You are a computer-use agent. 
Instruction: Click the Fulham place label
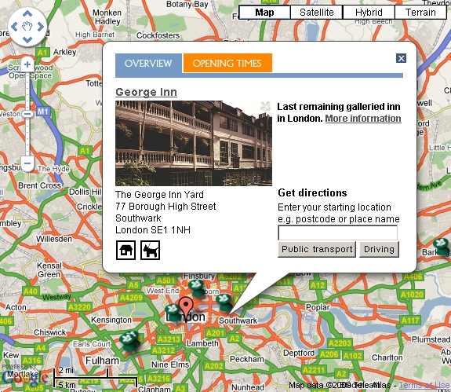pos(103,361)
